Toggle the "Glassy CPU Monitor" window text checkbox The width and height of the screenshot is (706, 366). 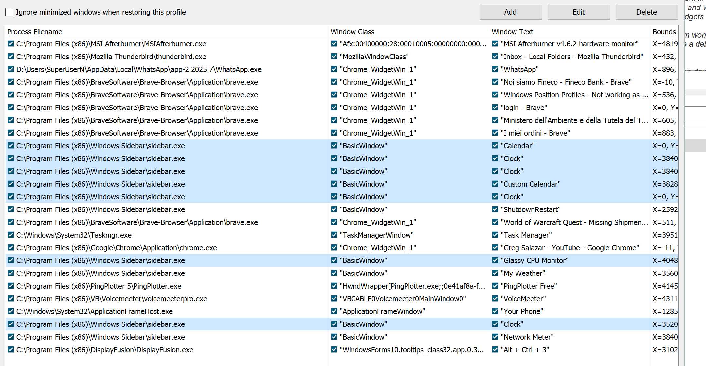495,260
